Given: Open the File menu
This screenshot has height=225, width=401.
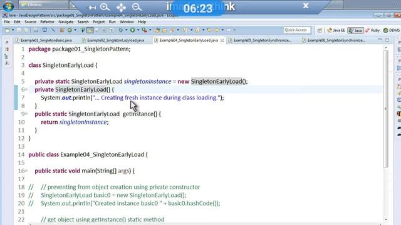Looking at the screenshot, I should [7, 22].
